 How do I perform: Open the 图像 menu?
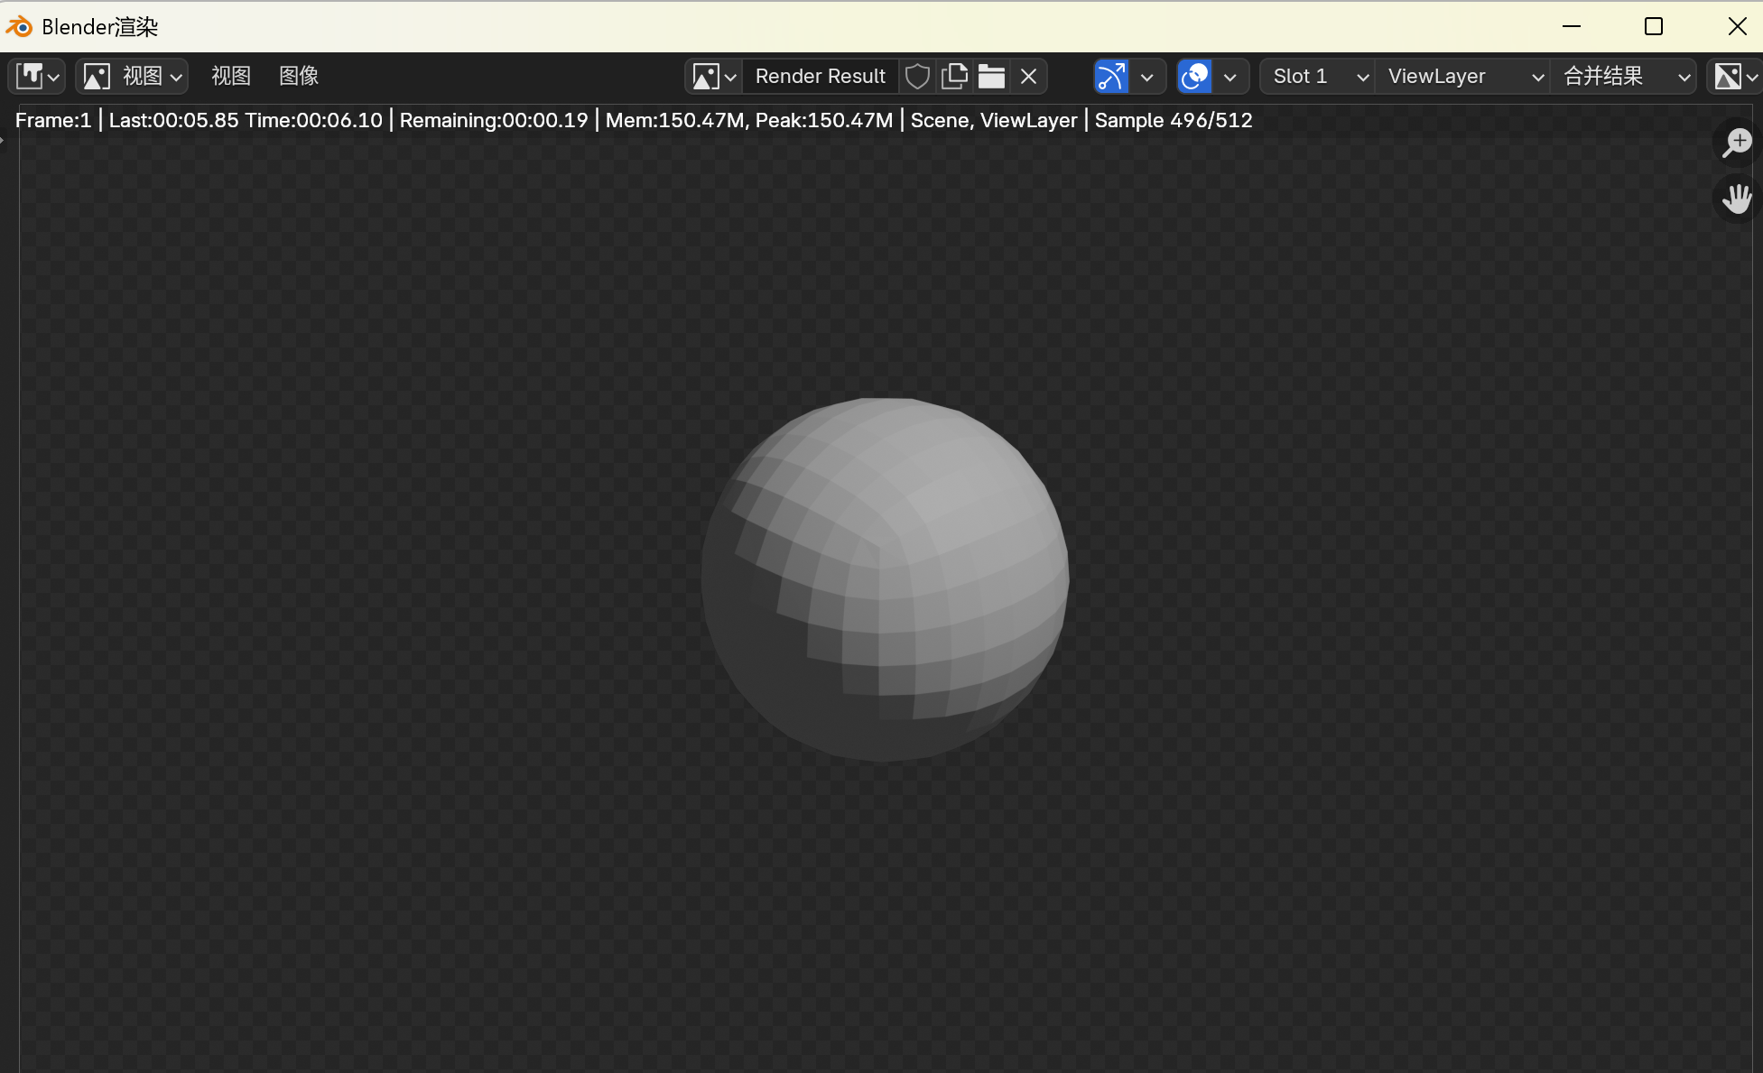[x=299, y=77]
